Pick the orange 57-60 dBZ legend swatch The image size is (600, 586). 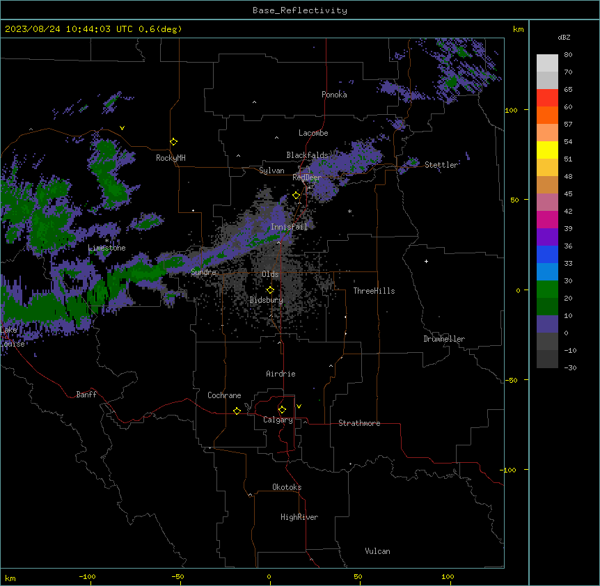pyautogui.click(x=547, y=116)
